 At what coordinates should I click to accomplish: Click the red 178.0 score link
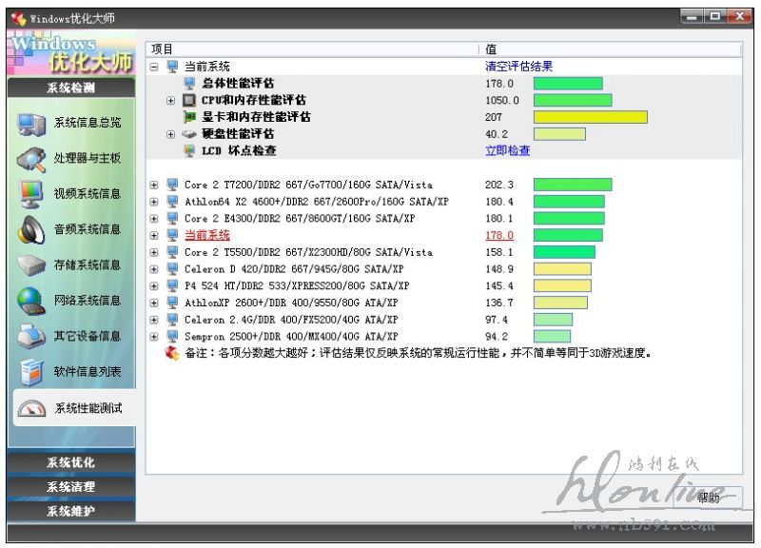pyautogui.click(x=499, y=235)
